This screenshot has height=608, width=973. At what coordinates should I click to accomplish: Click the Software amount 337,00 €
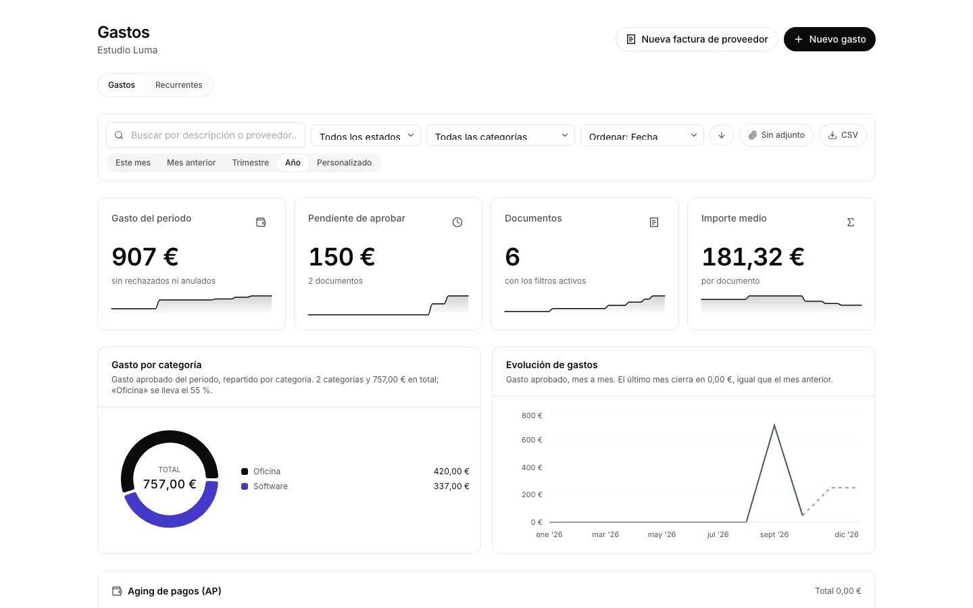click(x=451, y=486)
